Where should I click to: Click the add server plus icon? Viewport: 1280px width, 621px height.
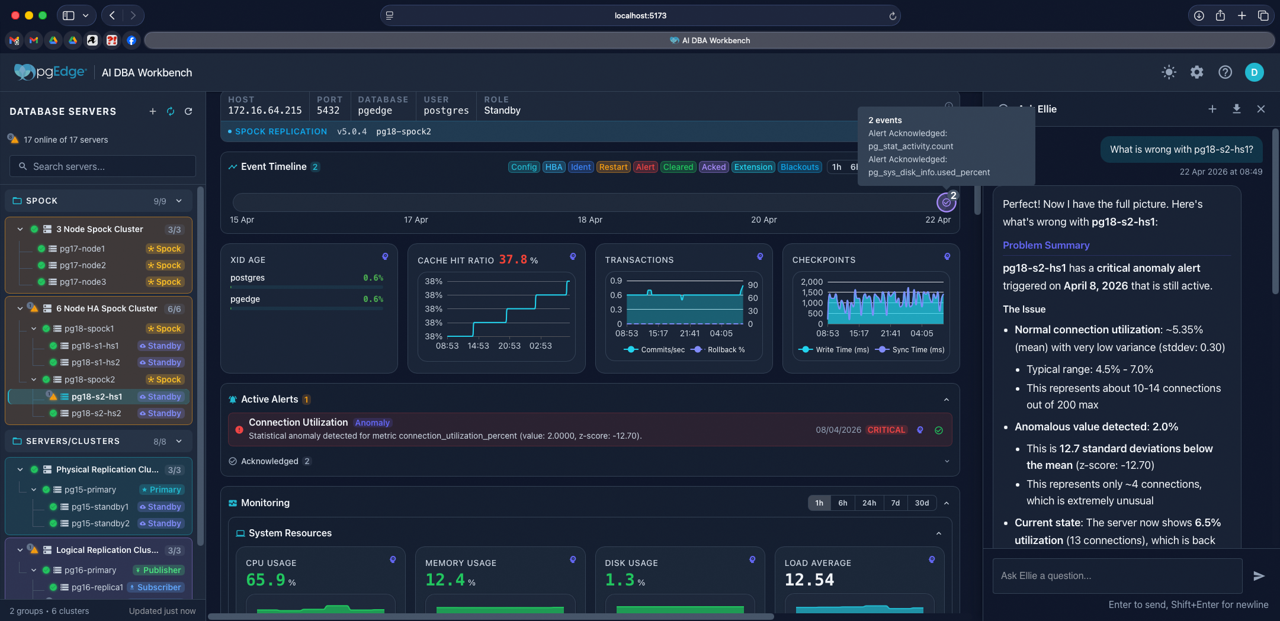pos(152,111)
